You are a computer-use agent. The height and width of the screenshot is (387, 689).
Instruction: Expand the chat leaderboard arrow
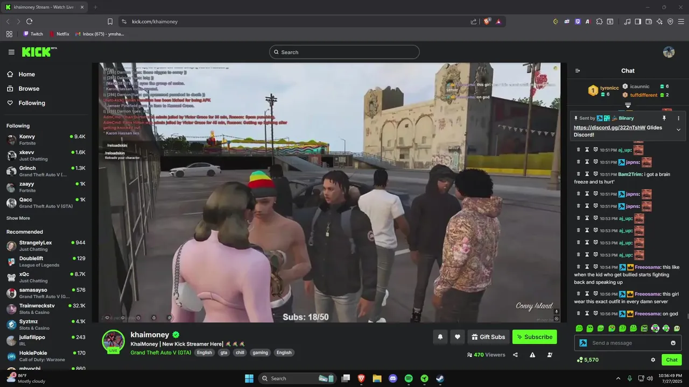click(x=628, y=105)
